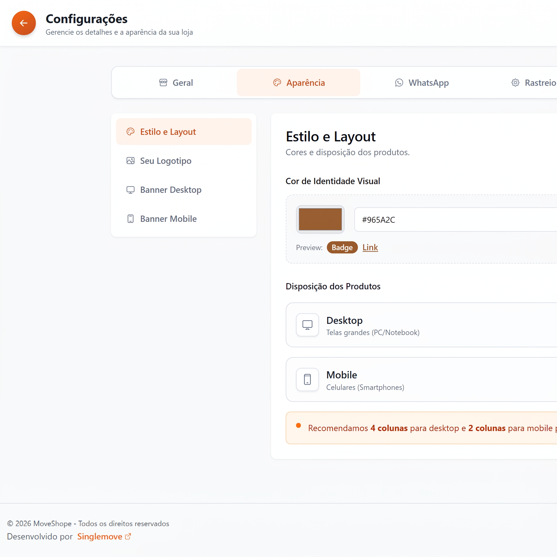Open the Rastreio tab
The height and width of the screenshot is (557, 557).
(533, 83)
